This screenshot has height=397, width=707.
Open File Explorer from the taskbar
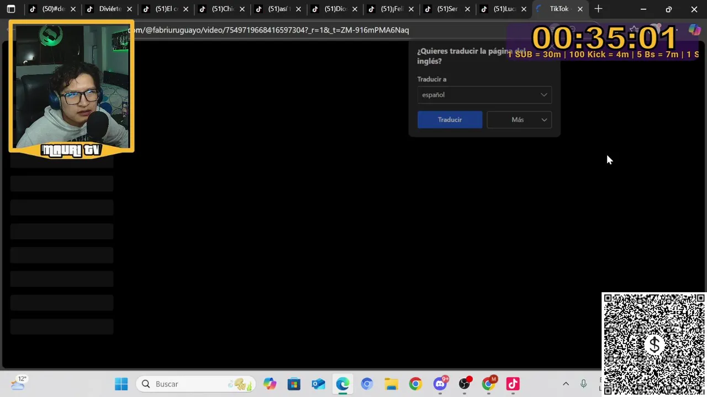(391, 384)
